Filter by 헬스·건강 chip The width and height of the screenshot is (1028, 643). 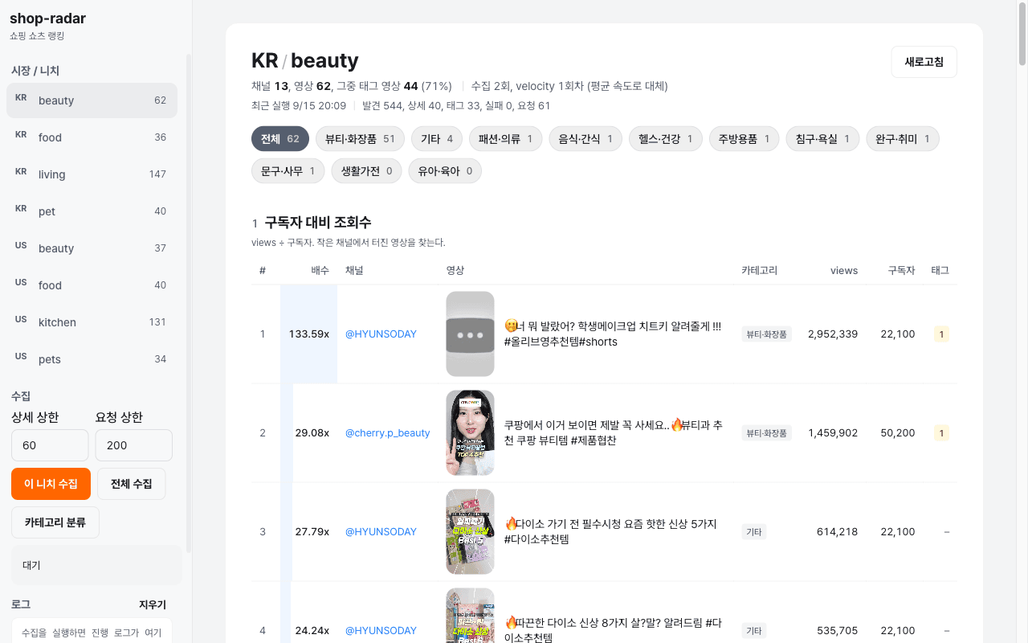pyautogui.click(x=666, y=139)
